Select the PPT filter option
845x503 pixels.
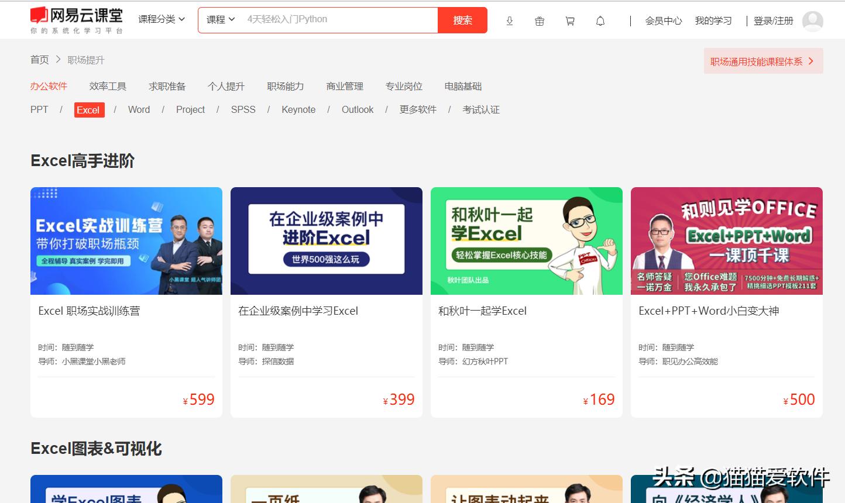(39, 109)
